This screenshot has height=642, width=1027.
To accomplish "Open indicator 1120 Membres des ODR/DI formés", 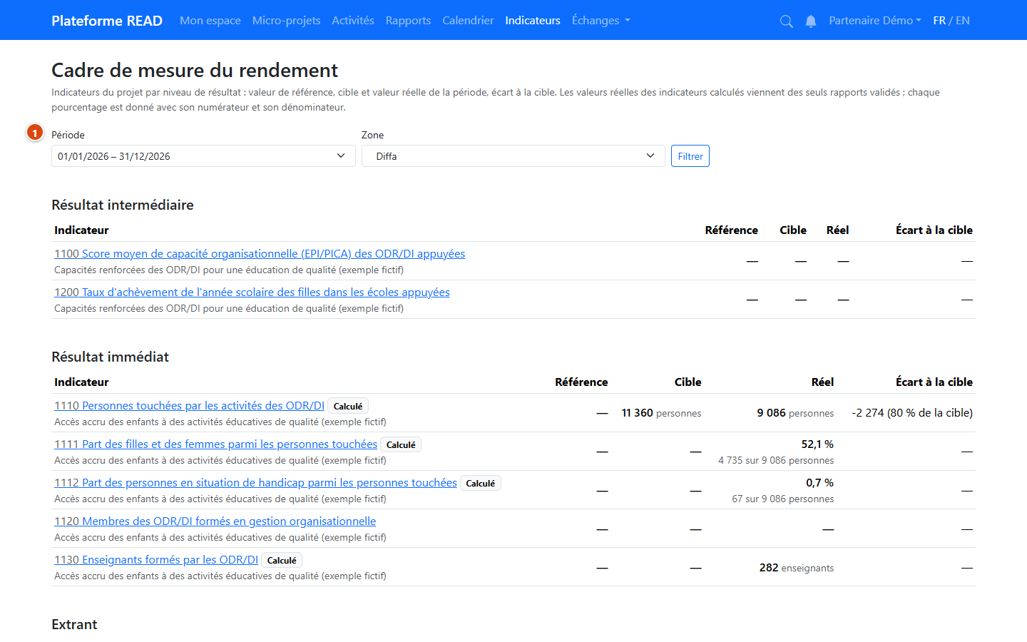I will click(x=215, y=521).
